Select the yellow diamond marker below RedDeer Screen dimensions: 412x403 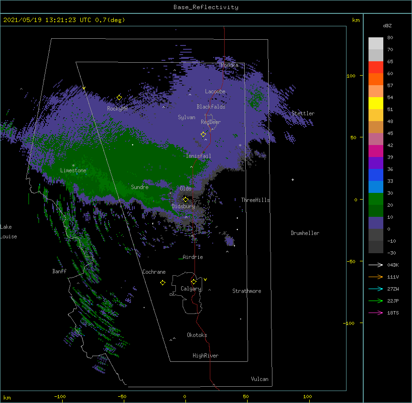pyautogui.click(x=203, y=134)
